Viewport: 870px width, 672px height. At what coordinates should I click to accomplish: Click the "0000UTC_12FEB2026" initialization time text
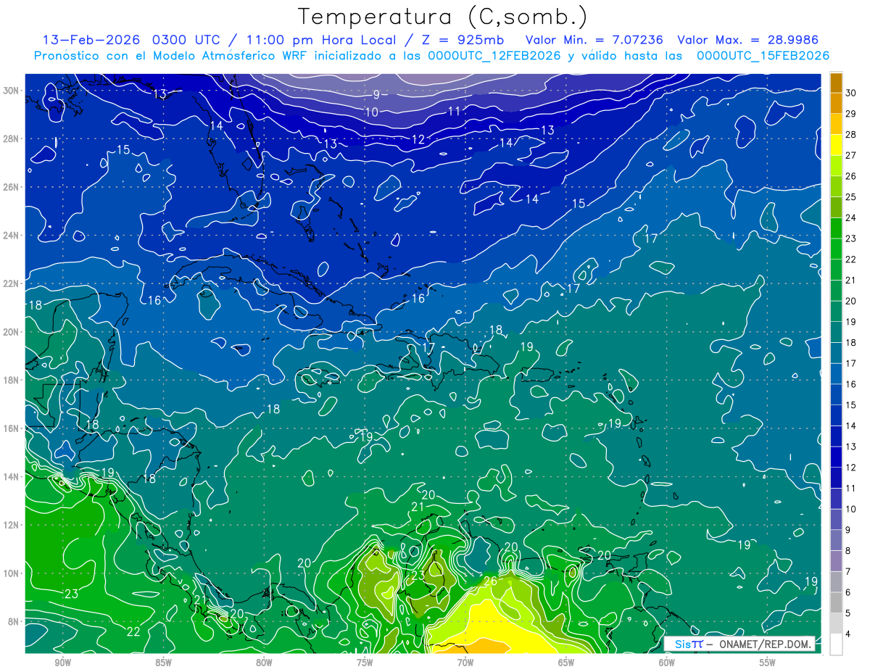494,56
